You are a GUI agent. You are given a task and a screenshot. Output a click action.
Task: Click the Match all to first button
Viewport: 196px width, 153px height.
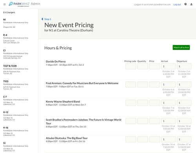pyautogui.click(x=181, y=47)
